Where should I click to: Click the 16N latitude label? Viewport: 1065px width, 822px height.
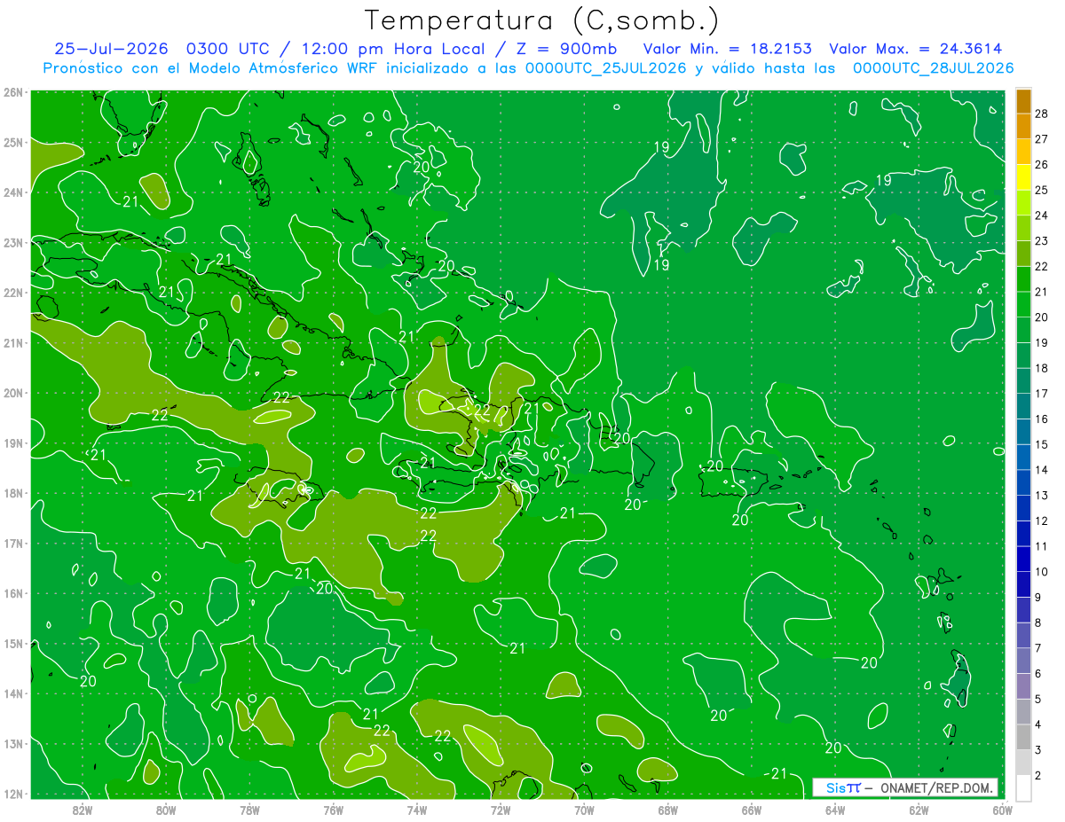pos(13,593)
